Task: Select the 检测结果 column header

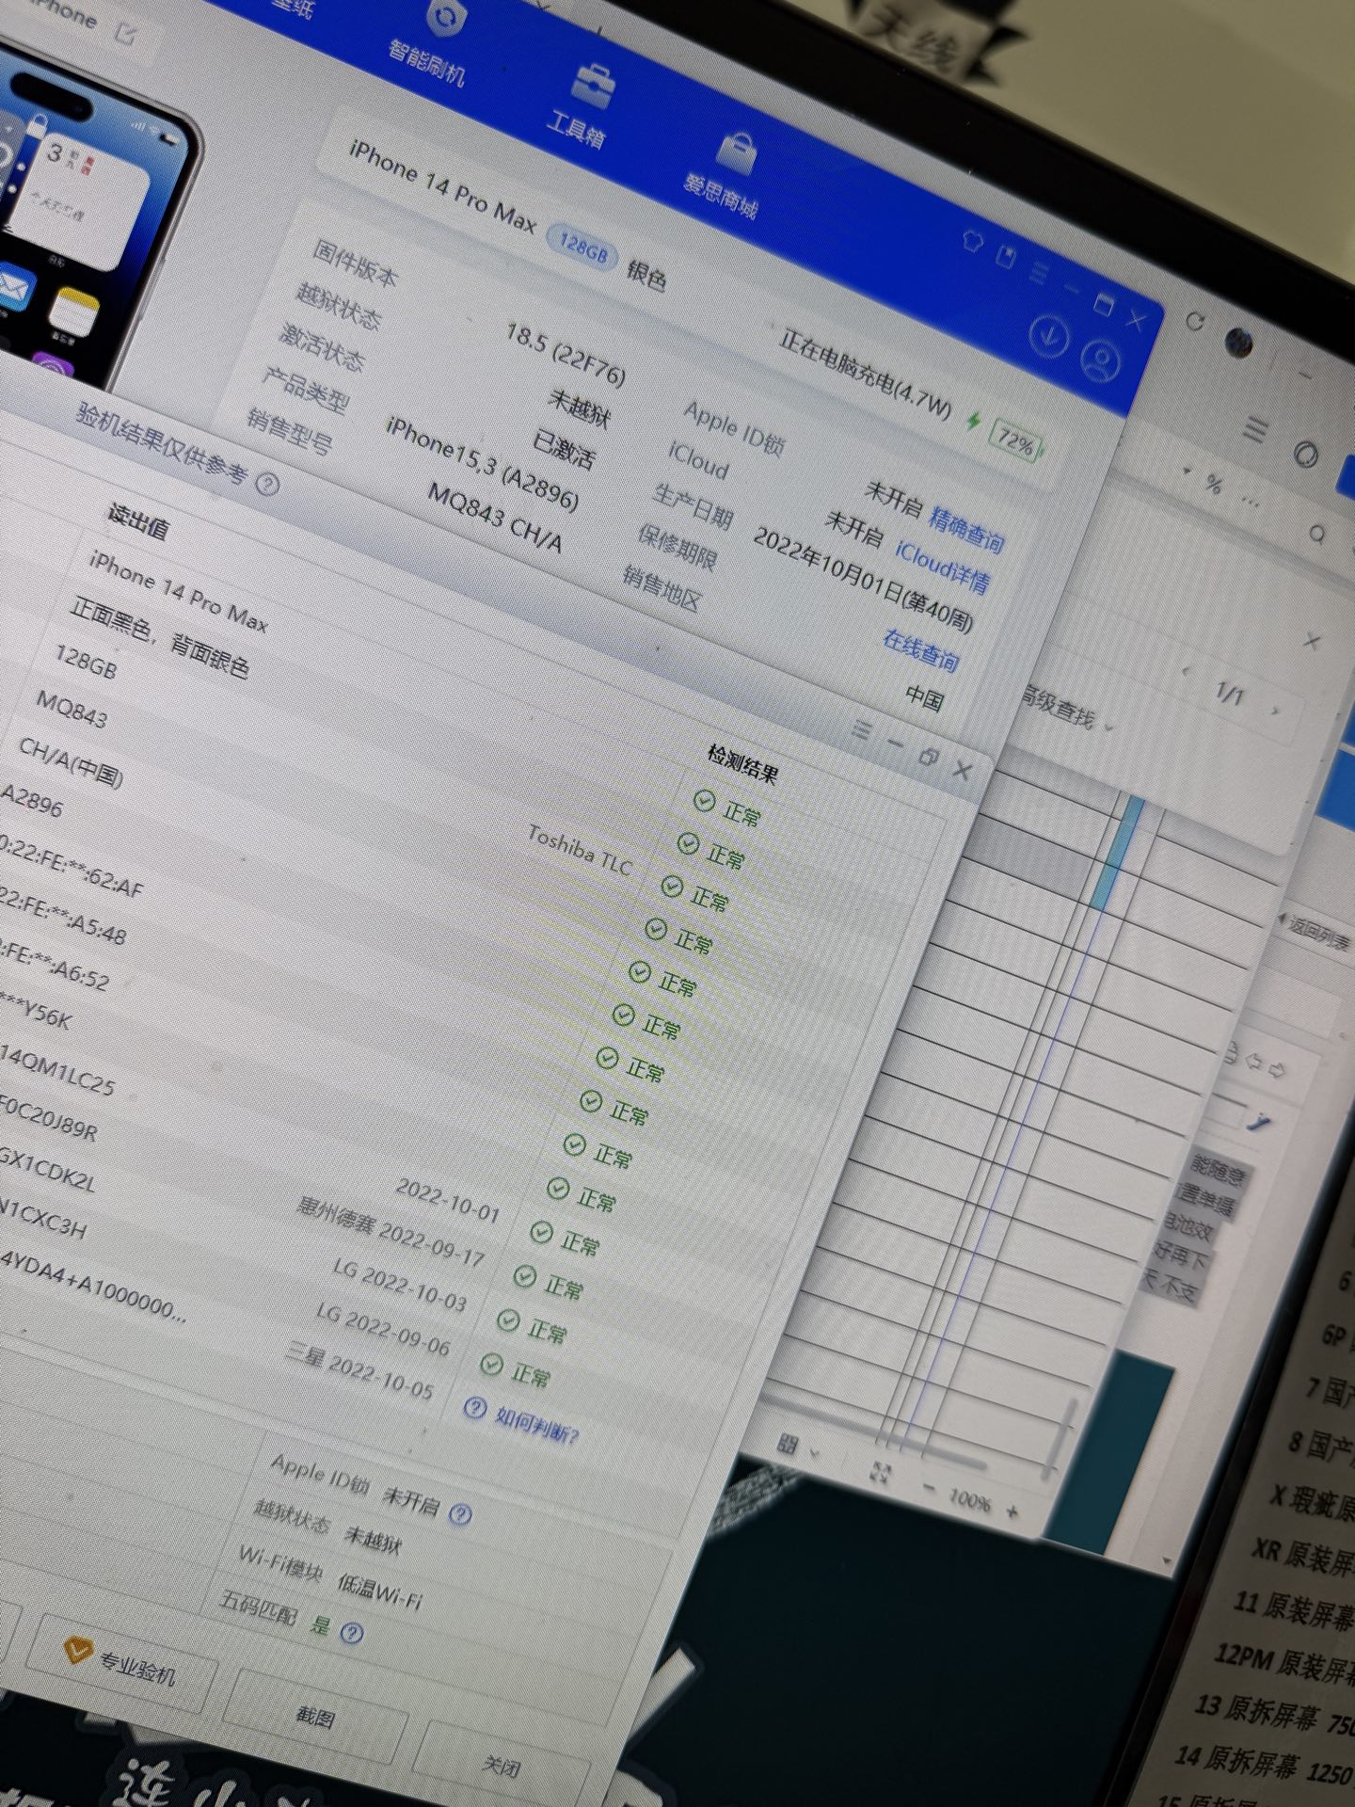Action: [x=743, y=765]
